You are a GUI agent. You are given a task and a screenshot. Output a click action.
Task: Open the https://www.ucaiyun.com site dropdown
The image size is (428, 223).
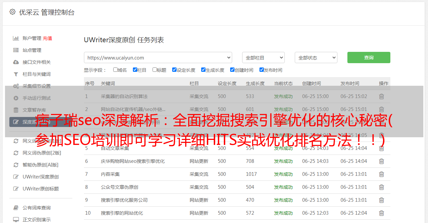click(158, 57)
